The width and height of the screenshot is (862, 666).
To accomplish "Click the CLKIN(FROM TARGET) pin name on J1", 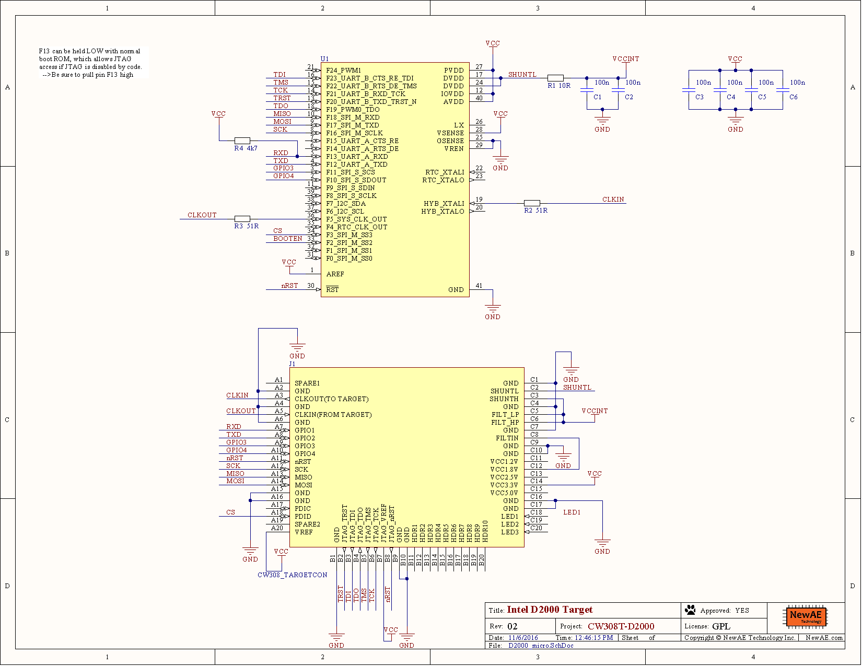I will tap(333, 415).
